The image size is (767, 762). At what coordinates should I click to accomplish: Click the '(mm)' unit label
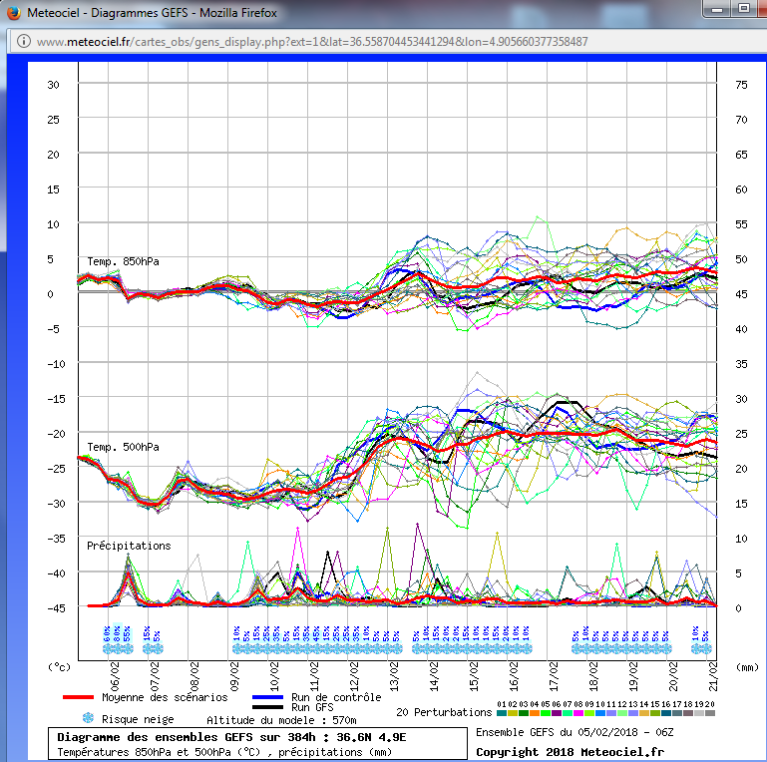pos(747,667)
